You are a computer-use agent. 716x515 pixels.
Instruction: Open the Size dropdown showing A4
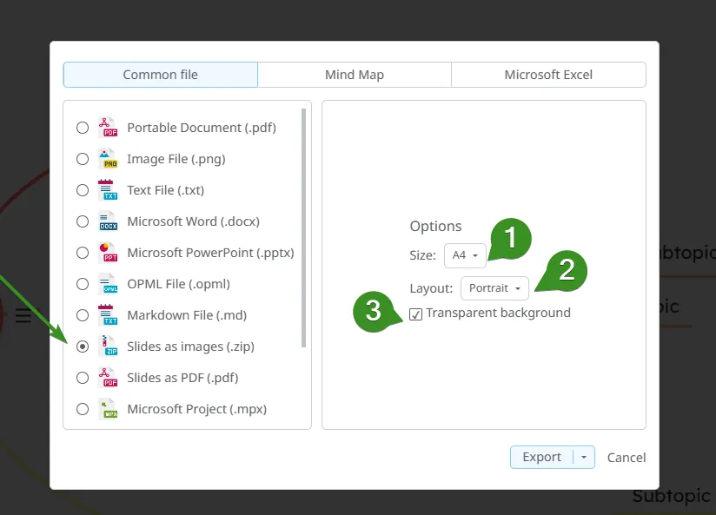coord(465,255)
